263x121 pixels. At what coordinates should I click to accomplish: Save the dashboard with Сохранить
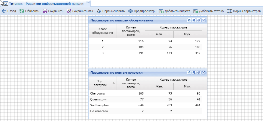pyautogui.click(x=53, y=11)
